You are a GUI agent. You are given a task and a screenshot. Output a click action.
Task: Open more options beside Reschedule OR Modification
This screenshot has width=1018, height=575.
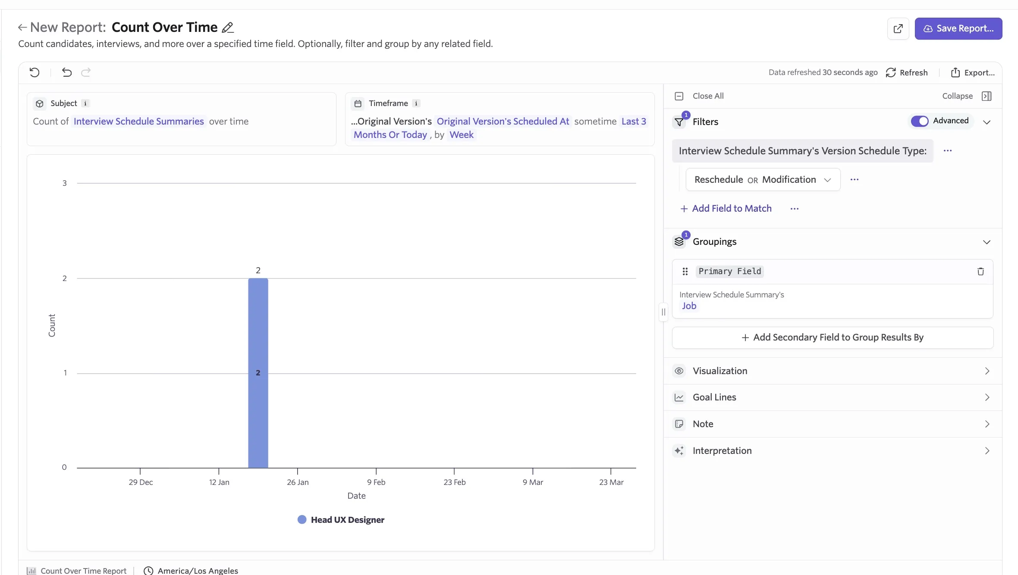click(x=855, y=180)
